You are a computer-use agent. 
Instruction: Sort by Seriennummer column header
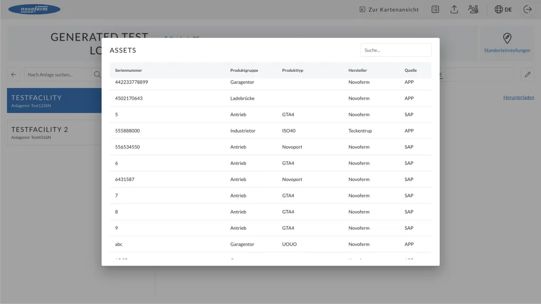click(128, 70)
